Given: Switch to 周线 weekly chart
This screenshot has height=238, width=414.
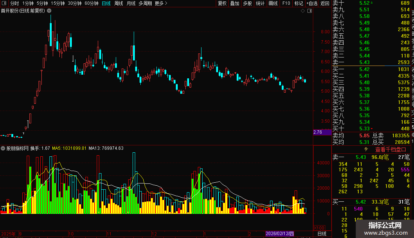Looking at the screenshot, I should click(119, 3).
